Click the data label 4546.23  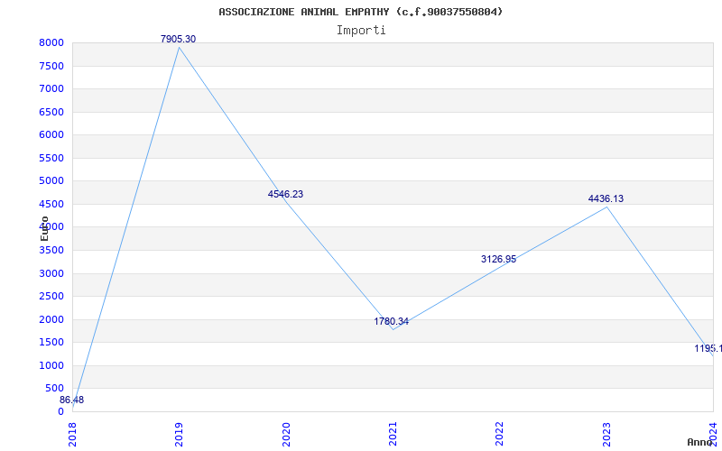(x=285, y=194)
